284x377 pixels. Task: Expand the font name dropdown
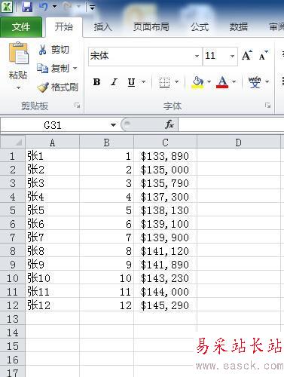[x=197, y=56]
